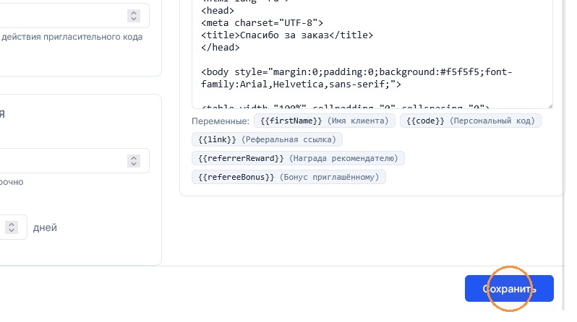Click the resize handle of the HTML text area
577x322 pixels.
[x=550, y=106]
